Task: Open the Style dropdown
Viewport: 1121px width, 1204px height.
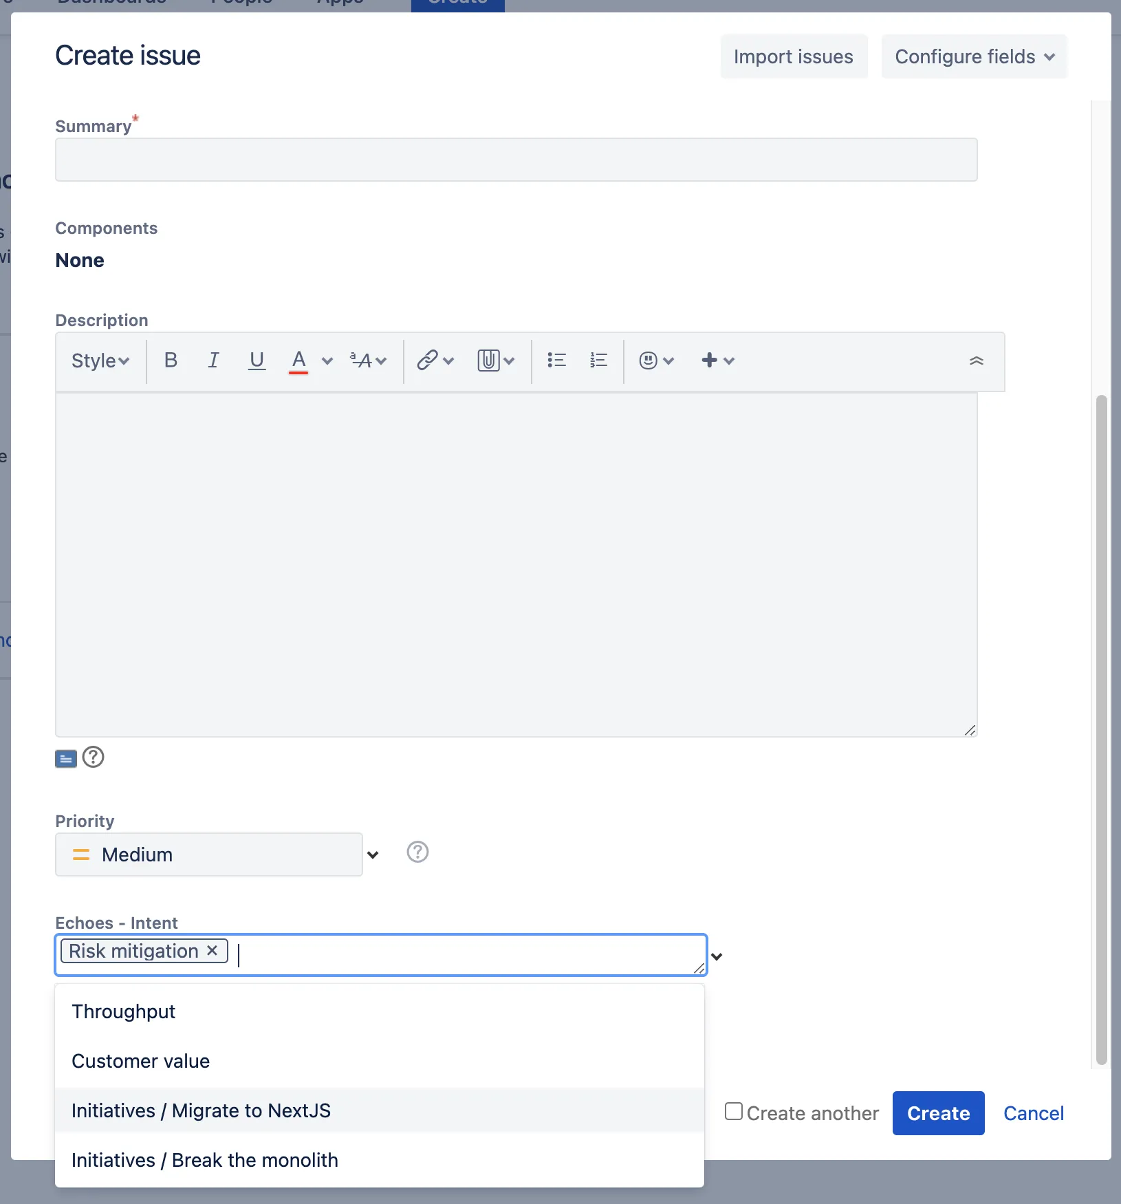Action: [x=100, y=361]
